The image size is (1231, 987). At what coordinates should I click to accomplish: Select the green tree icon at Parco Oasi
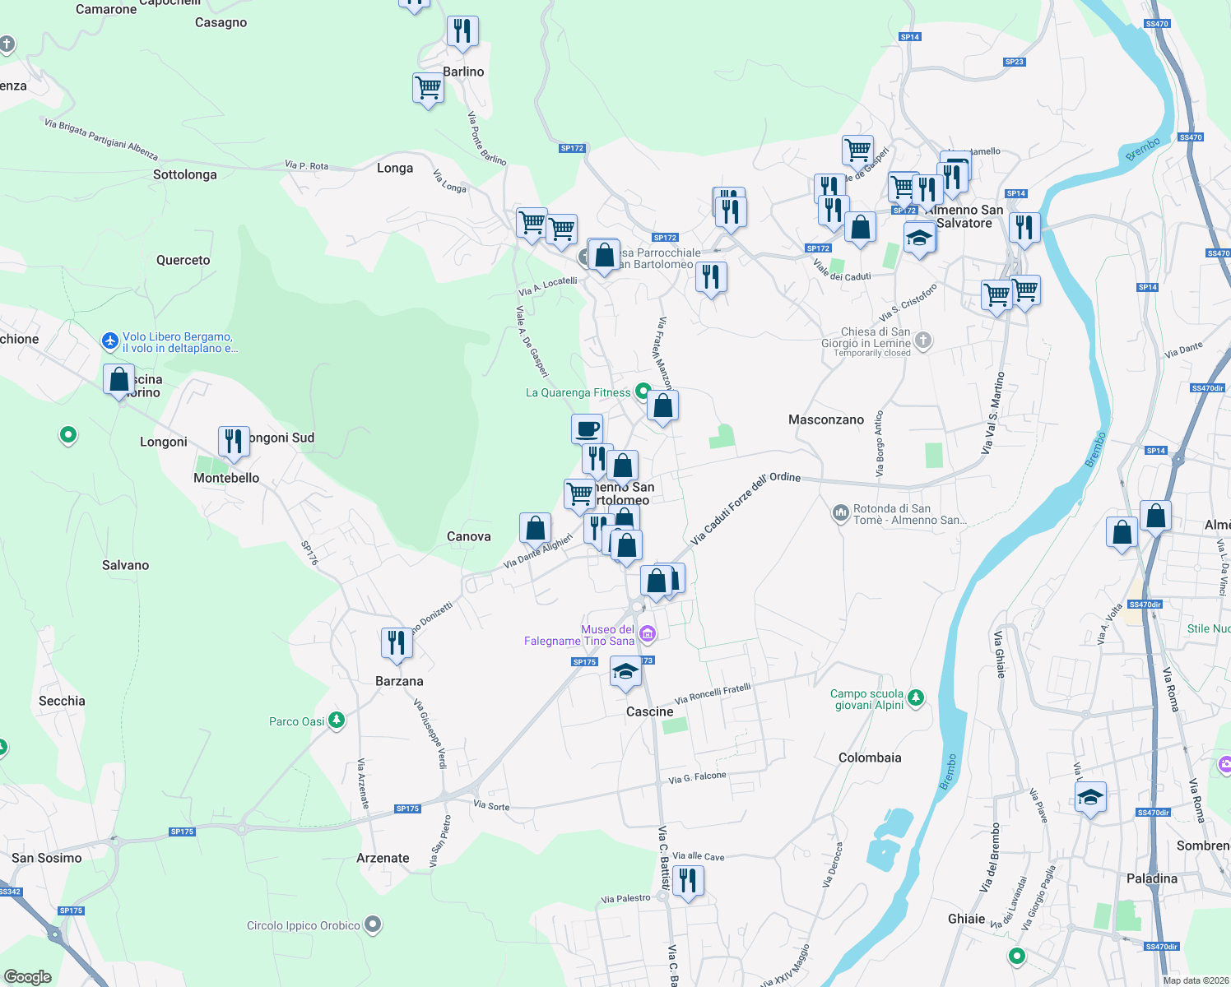[x=337, y=721]
